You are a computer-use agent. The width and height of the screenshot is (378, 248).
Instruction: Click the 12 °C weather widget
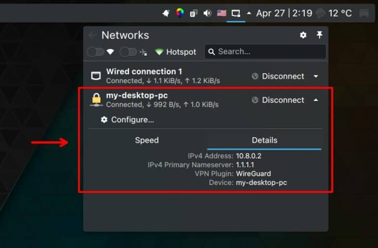334,13
